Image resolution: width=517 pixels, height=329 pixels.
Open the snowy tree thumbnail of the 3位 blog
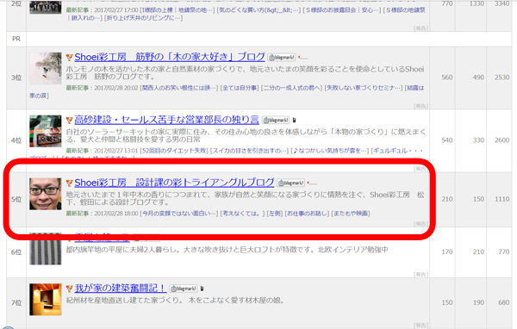tap(45, 68)
